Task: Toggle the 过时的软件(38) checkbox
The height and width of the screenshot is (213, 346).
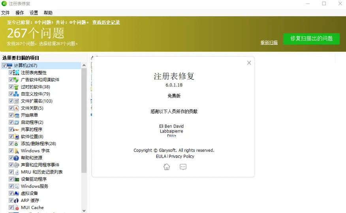Action: 11,87
